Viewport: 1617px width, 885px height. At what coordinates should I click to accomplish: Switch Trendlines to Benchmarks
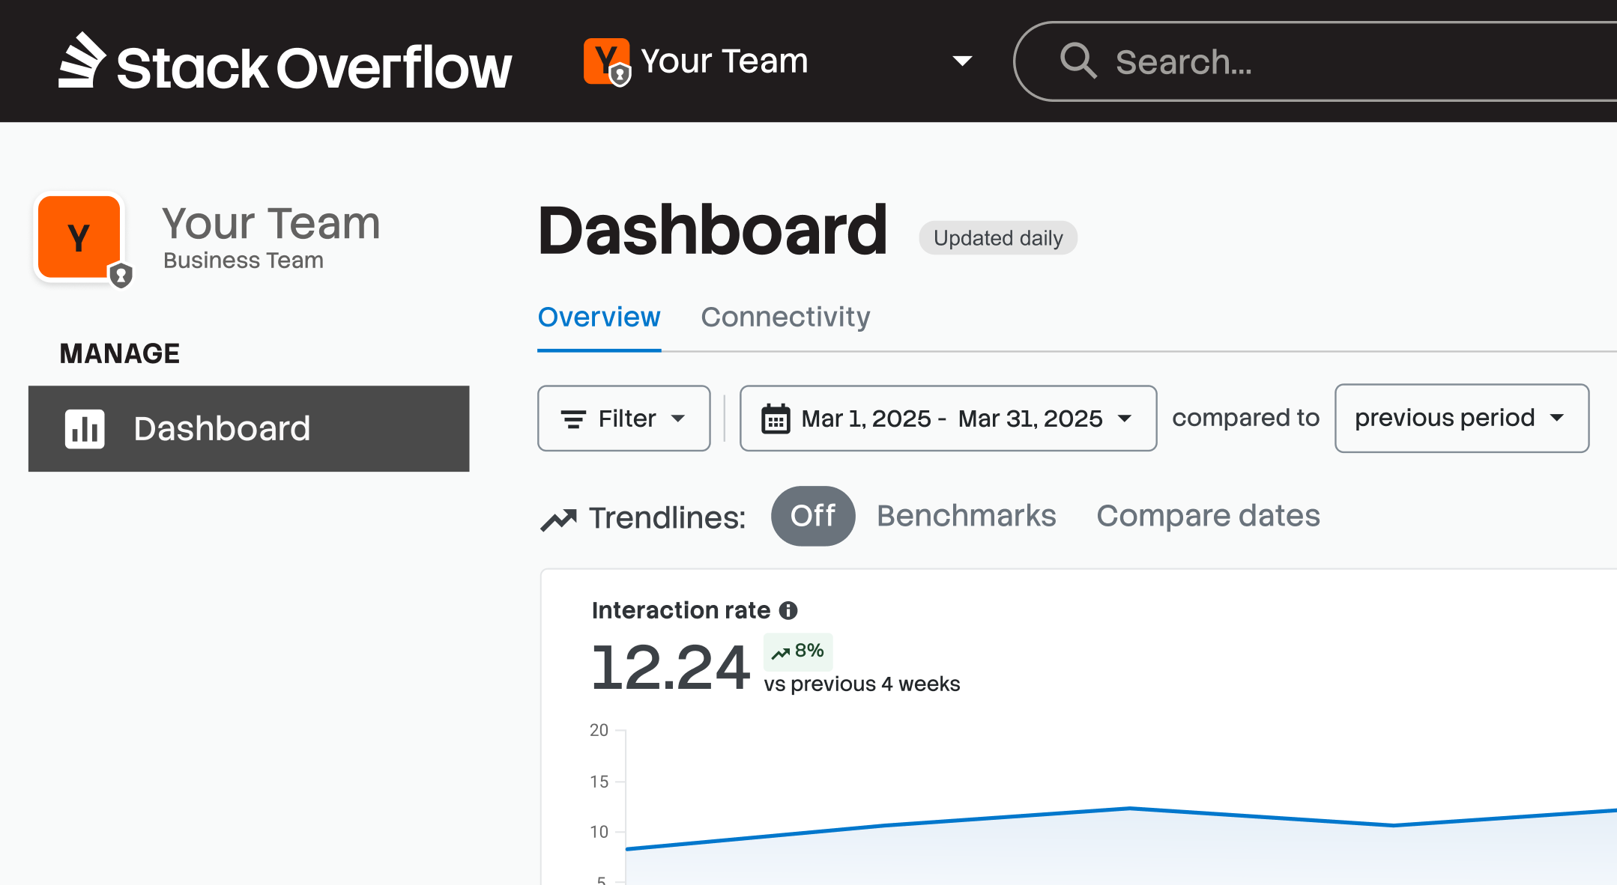(966, 516)
